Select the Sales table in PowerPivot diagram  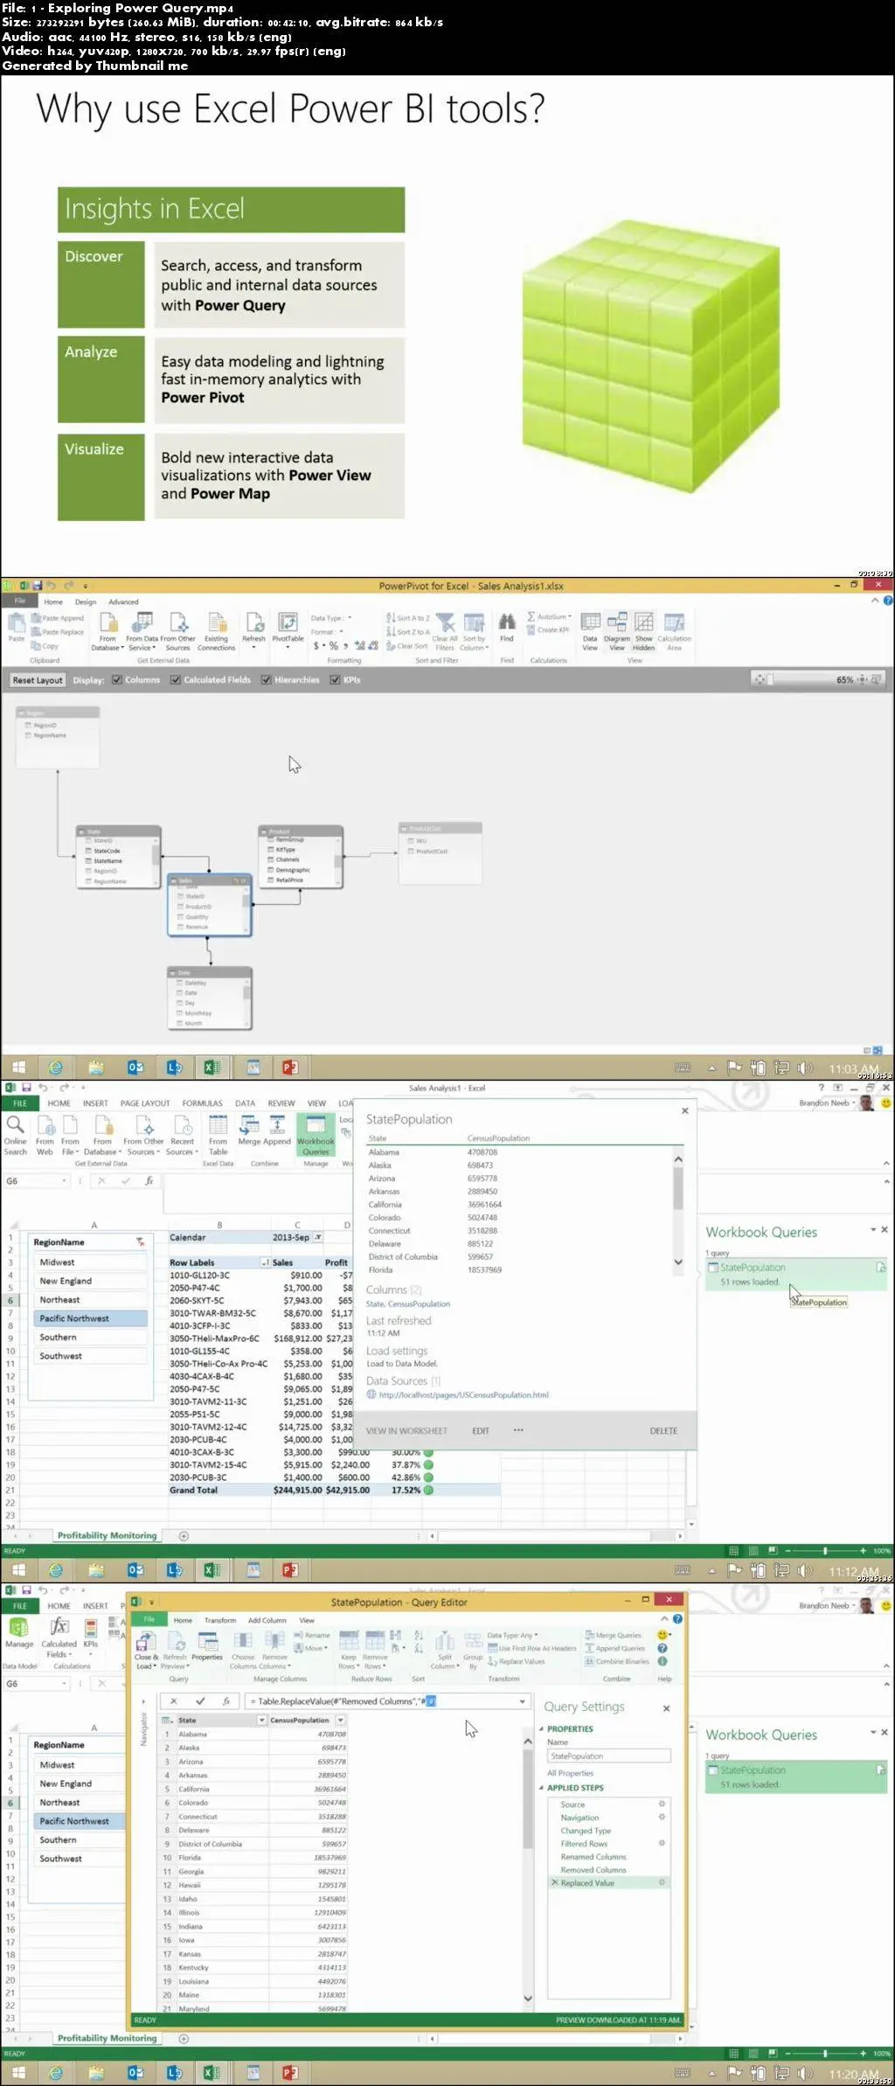point(210,905)
